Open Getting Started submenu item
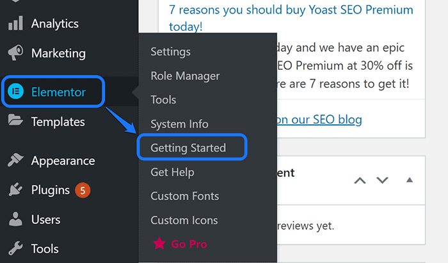 pos(188,148)
